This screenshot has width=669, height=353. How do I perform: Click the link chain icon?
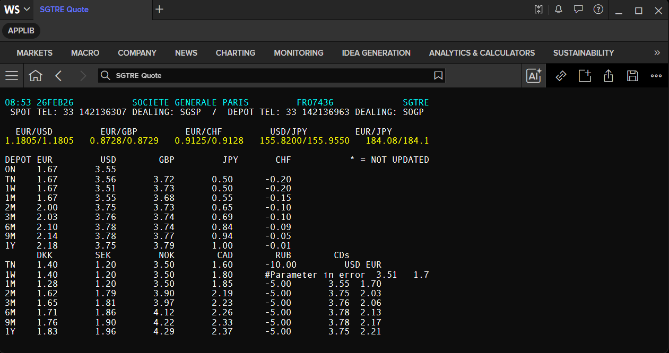click(561, 76)
